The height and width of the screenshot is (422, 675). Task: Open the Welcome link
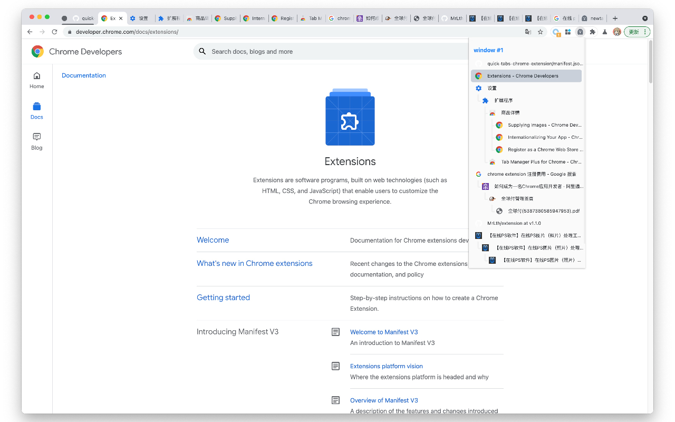pos(213,240)
